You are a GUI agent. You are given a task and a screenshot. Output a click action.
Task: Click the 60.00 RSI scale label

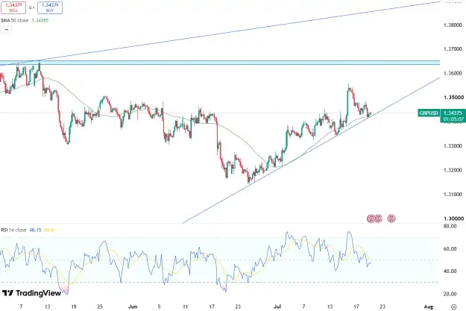click(450, 249)
